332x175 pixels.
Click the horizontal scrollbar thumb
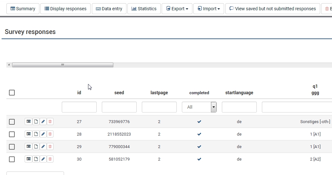[62, 65]
